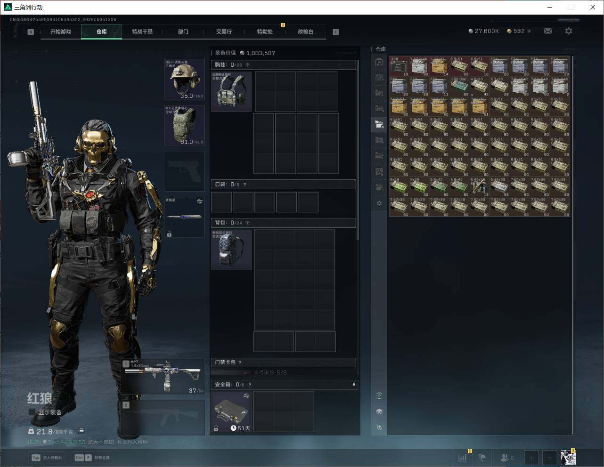Select the 5.45x39 ammo stack of 55

tap(500, 187)
